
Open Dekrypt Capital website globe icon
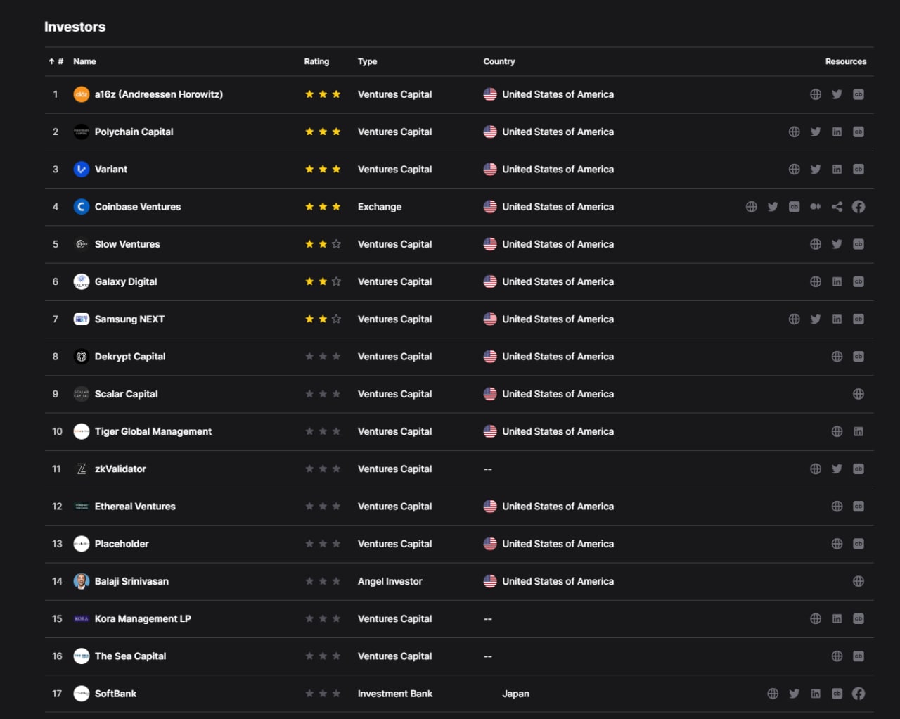837,357
